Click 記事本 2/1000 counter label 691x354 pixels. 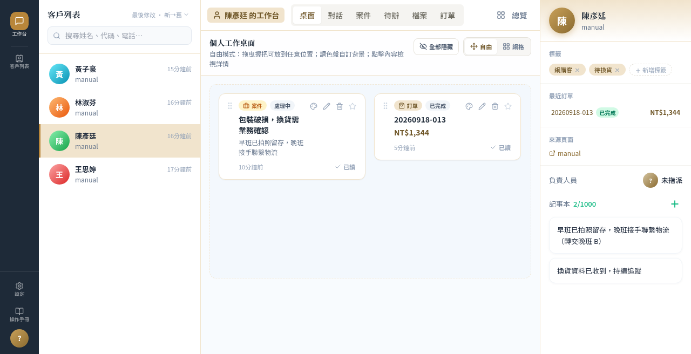572,204
